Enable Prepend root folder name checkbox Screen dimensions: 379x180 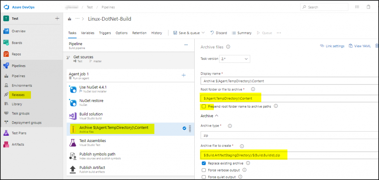(204, 107)
